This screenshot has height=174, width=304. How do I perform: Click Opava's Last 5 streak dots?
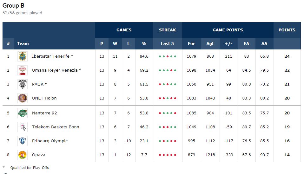click(167, 155)
